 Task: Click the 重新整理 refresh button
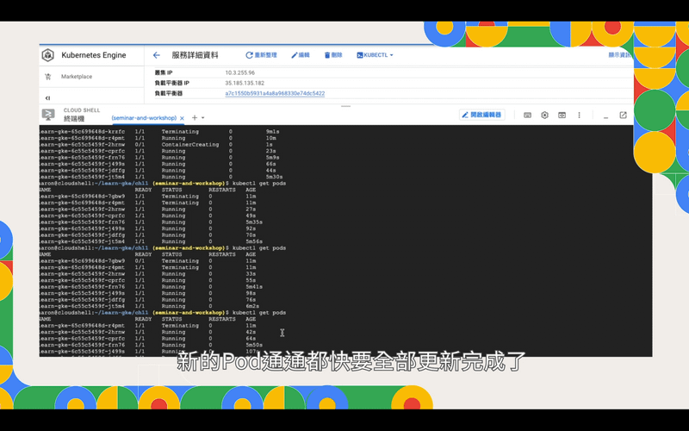click(261, 55)
